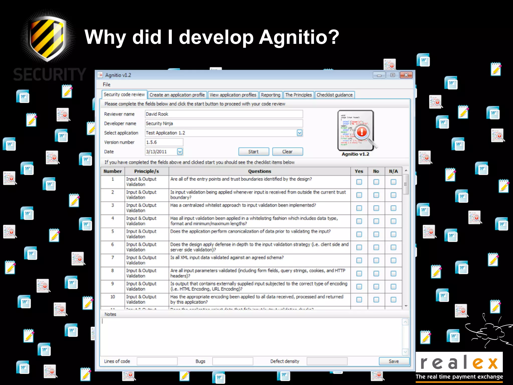Check No for question 3

[376, 208]
